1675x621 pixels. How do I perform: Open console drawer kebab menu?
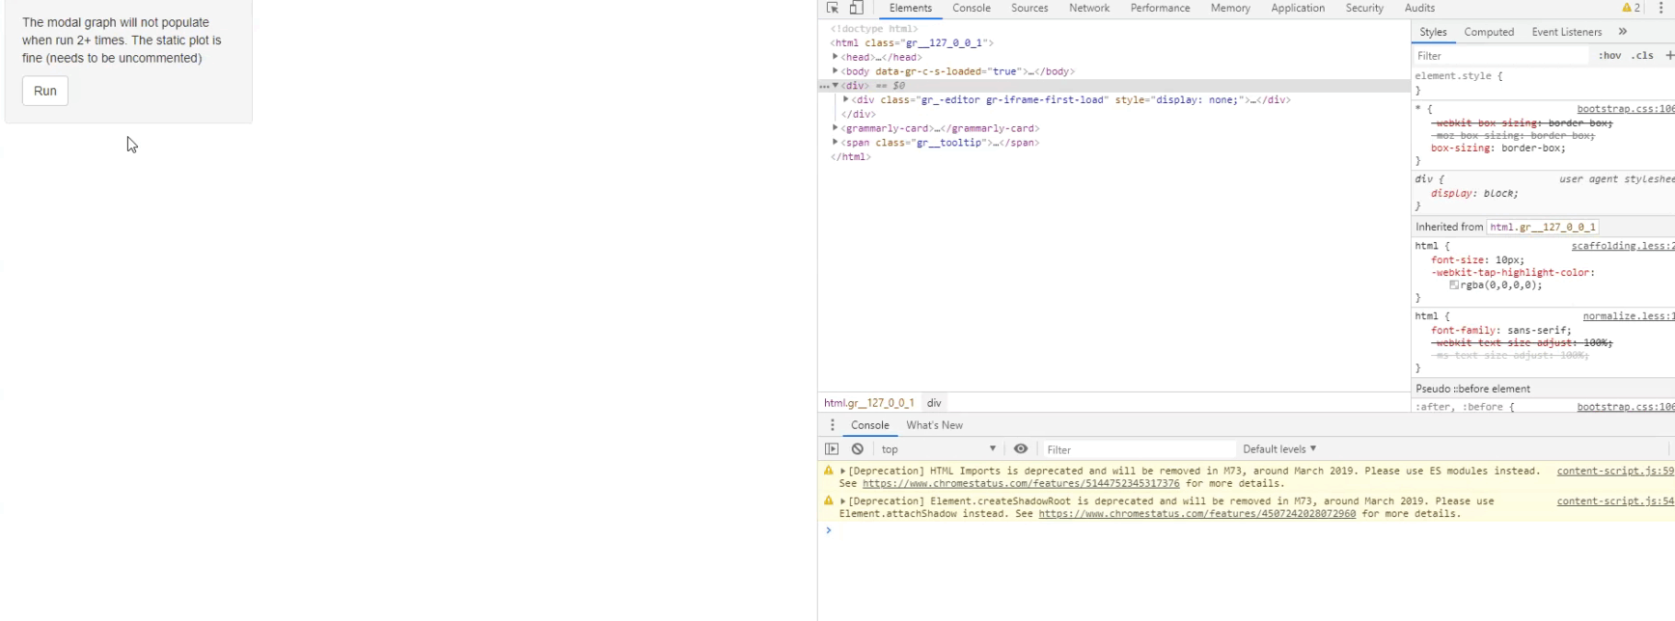(832, 425)
